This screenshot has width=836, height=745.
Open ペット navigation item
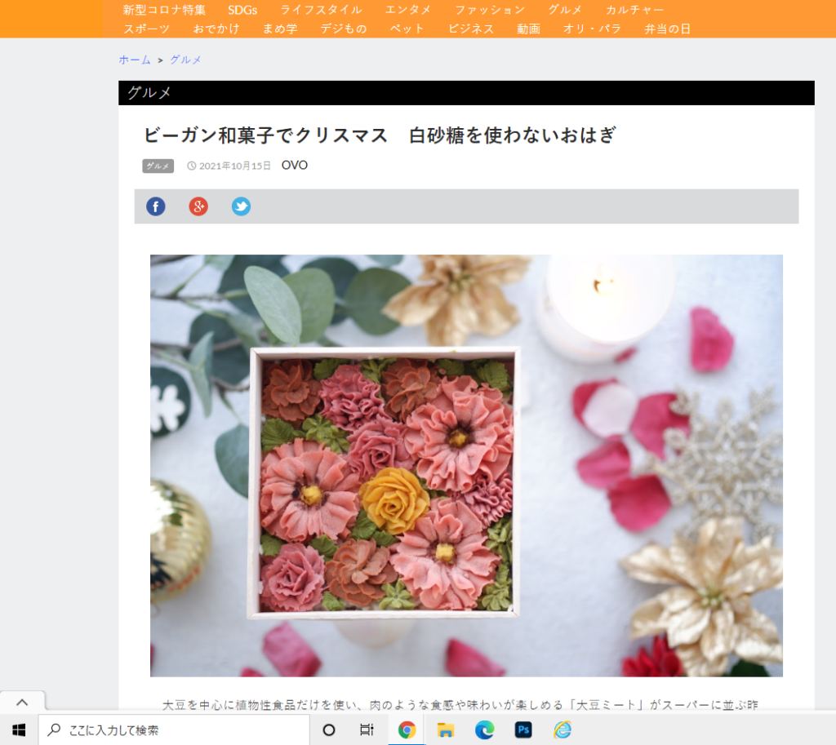(x=407, y=29)
